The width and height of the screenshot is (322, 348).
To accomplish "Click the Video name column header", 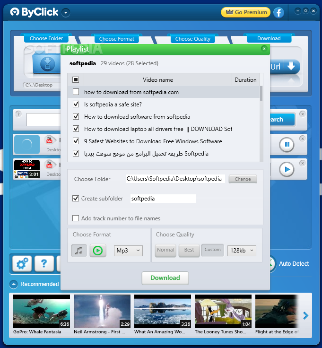I will click(158, 80).
